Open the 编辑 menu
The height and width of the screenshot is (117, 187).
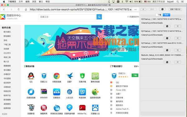tap(27, 2)
